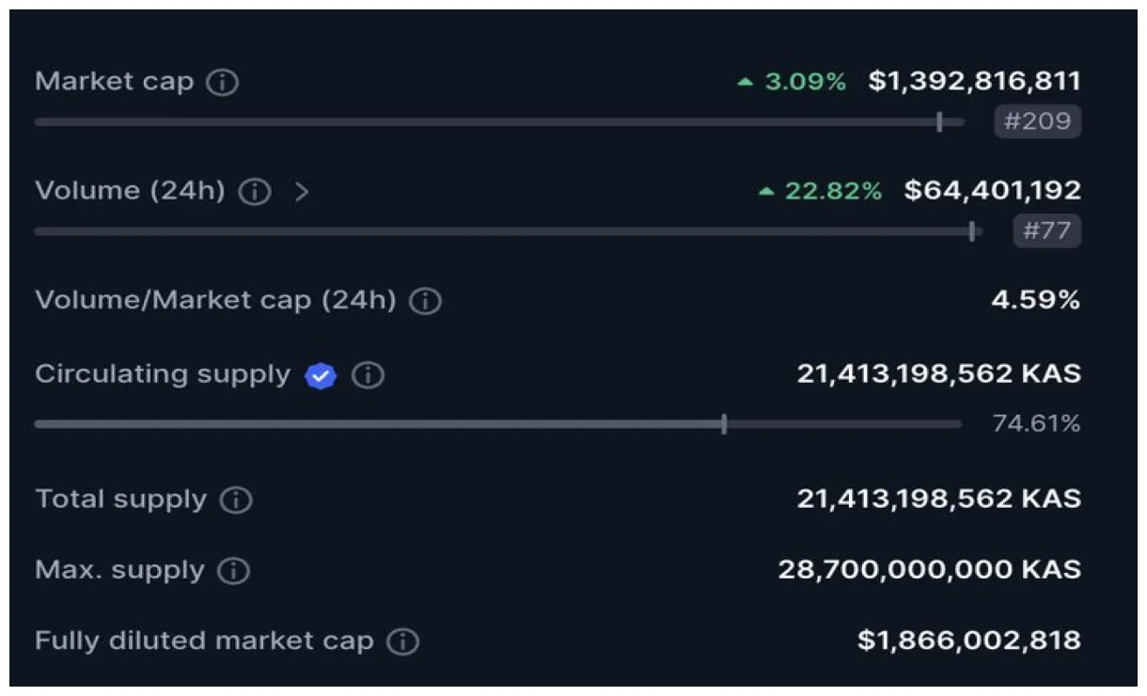Viewport: 1147px width, 696px height.
Task: Click the Market cap info icon
Action: 223,83
